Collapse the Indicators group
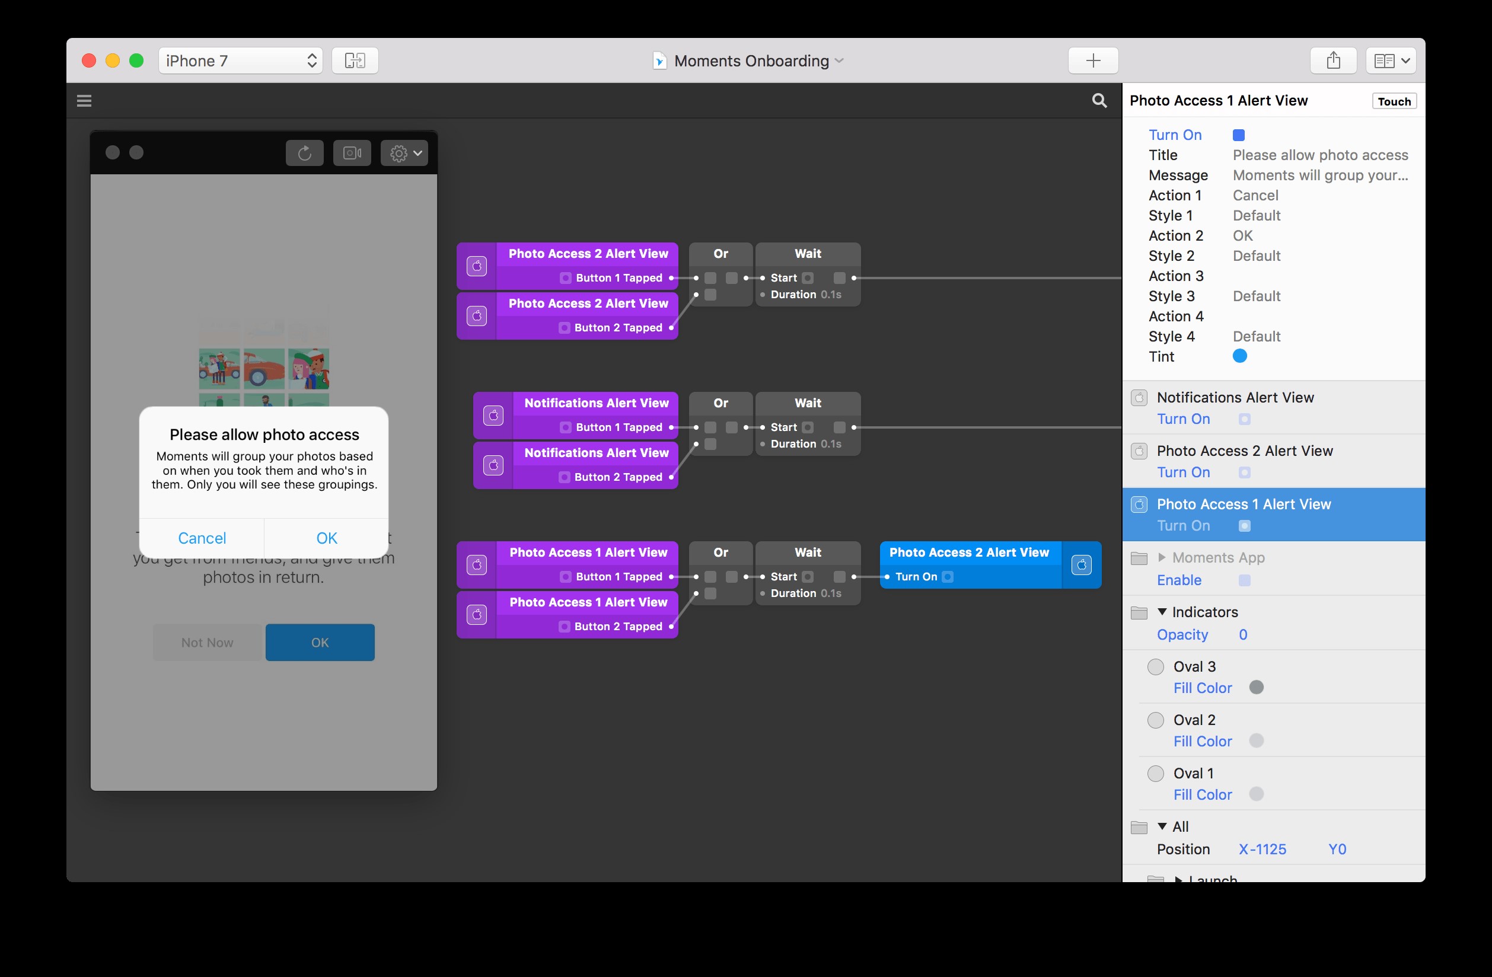The image size is (1492, 977). point(1162,612)
